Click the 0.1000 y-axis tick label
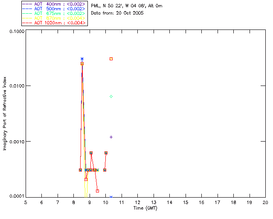Image resolution: width=273 pixels, height=219 pixels. (x=17, y=31)
